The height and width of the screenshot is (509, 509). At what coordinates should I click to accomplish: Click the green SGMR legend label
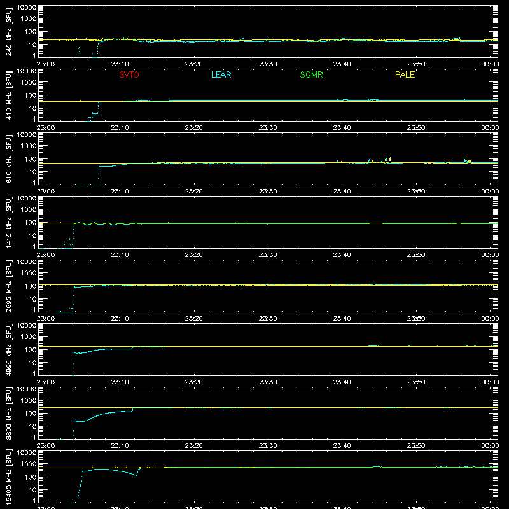(x=311, y=74)
